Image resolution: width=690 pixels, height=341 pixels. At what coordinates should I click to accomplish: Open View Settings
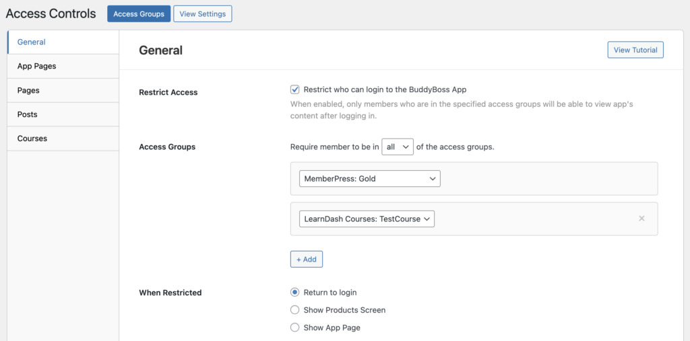point(202,14)
